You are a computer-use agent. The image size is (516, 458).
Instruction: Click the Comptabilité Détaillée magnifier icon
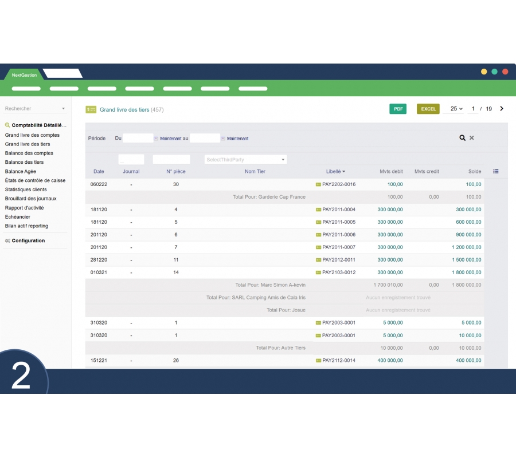(7, 125)
